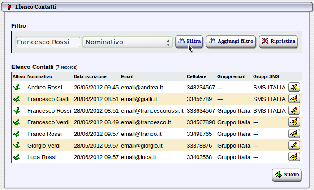
Task: Open the Nominativo filter field dropdown
Action: 128,42
